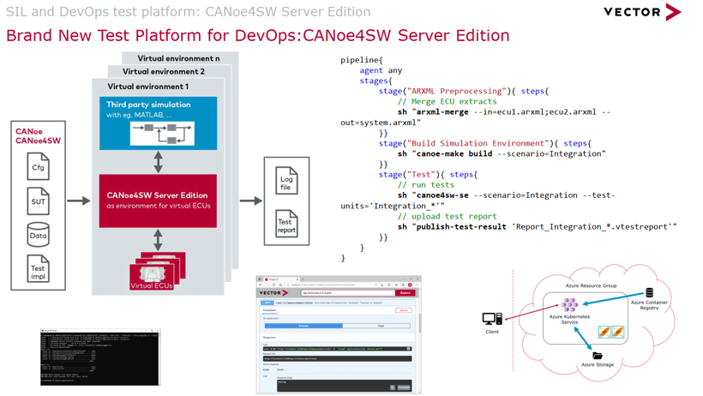Click the 'ARXML Preprocessing' stage line
703x396 pixels.
click(464, 91)
